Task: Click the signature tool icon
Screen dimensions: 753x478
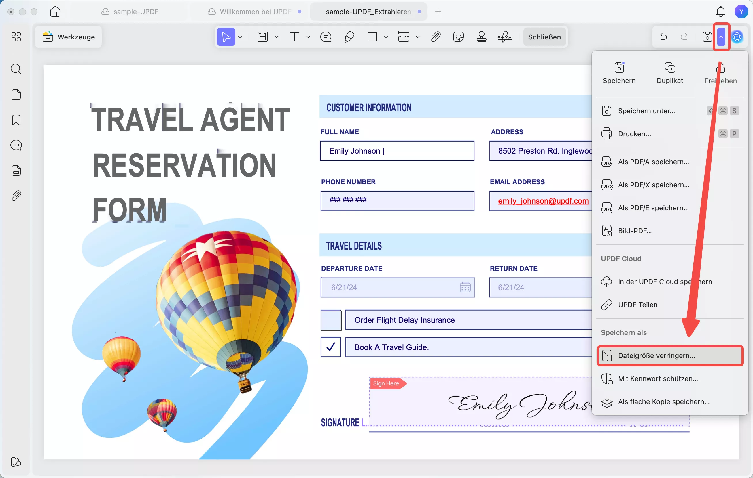Action: [x=504, y=37]
